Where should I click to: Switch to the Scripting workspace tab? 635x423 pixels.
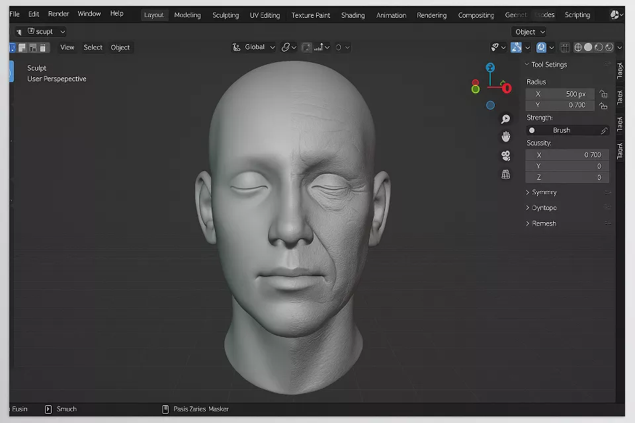pyautogui.click(x=577, y=15)
